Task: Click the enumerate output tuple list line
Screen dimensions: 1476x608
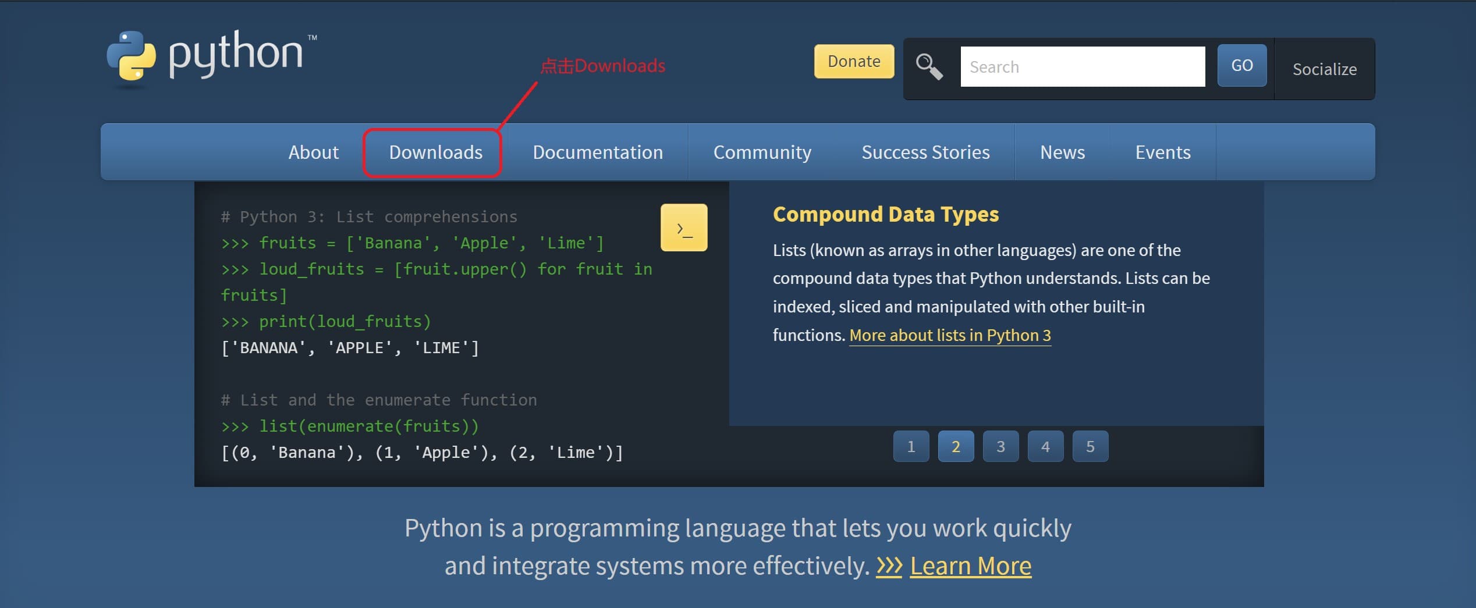Action: (x=422, y=452)
